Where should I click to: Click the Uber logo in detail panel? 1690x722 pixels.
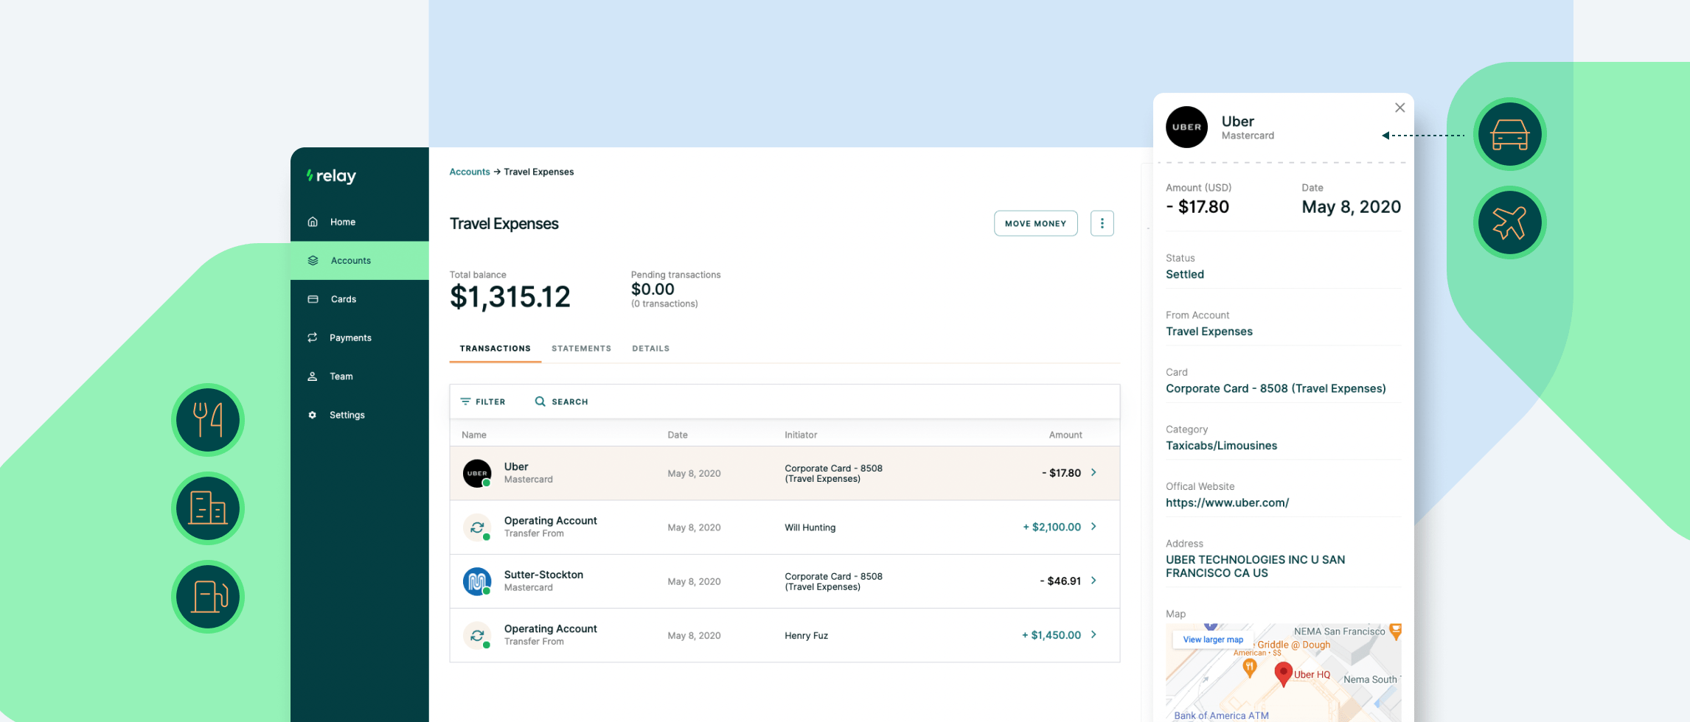point(1186,127)
